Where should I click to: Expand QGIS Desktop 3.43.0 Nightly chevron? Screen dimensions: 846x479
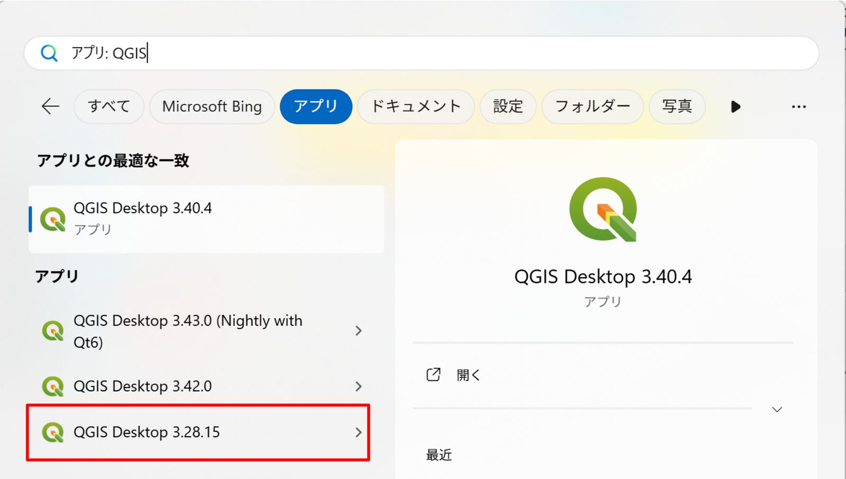(358, 331)
